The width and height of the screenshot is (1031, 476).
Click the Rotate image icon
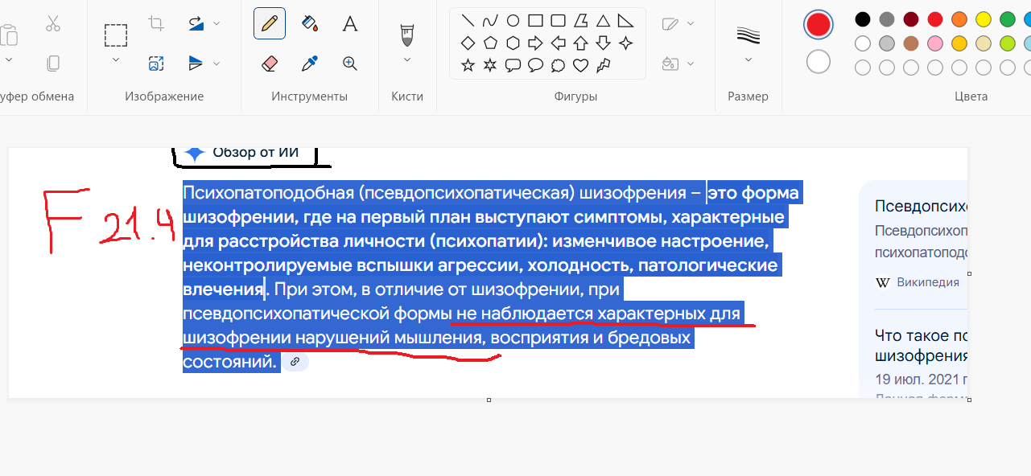(x=196, y=23)
